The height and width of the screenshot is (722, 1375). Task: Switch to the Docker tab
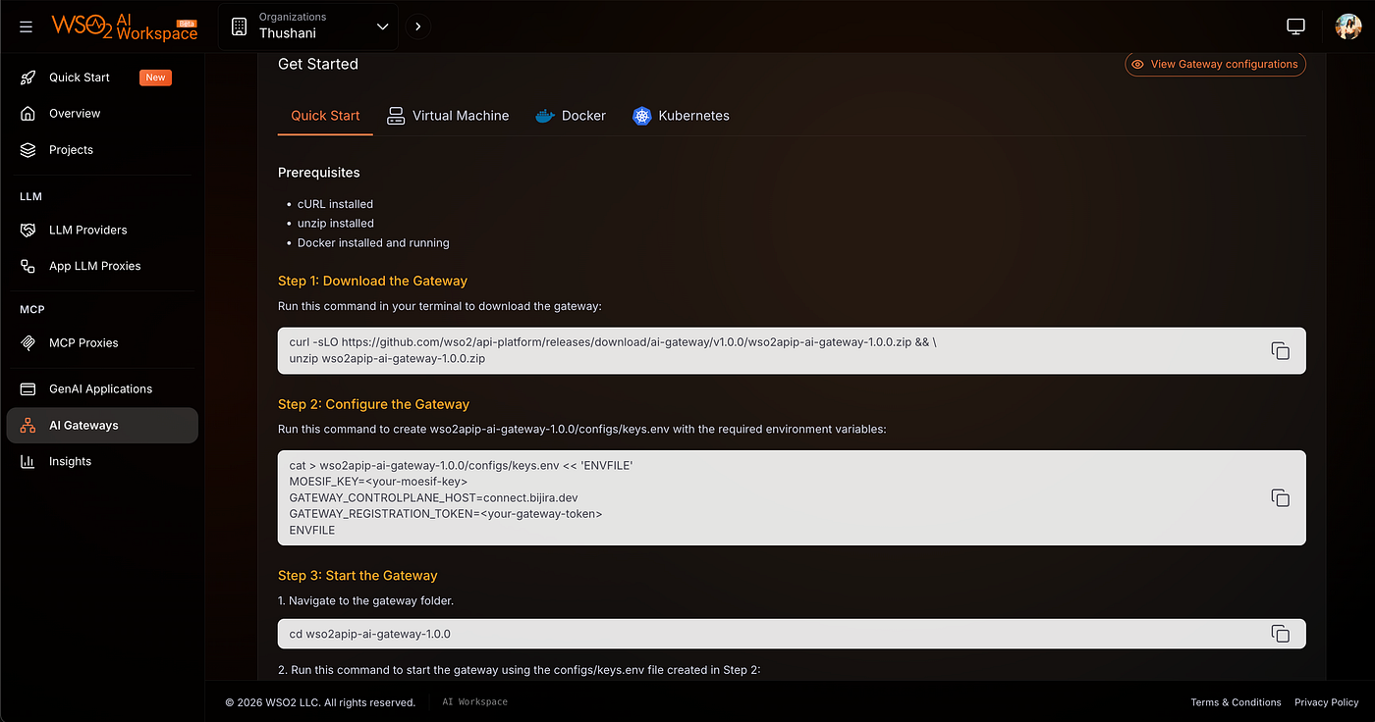(570, 116)
